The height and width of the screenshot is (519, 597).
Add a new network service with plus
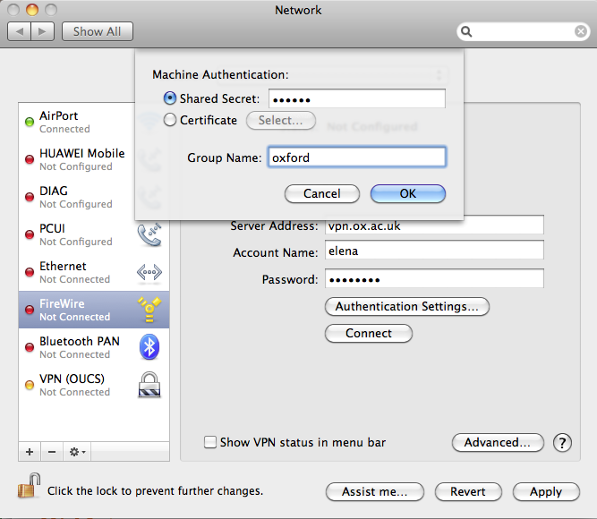(30, 452)
